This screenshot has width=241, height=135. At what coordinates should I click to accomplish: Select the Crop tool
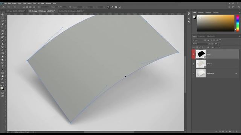click(x=3, y=27)
